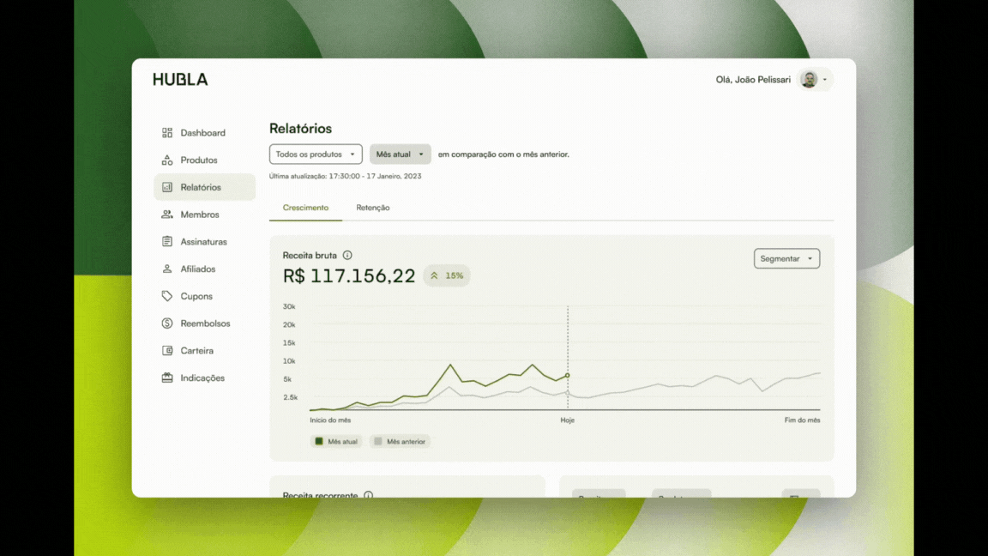The image size is (988, 556).
Task: Click the Relatórios page heading
Action: click(x=300, y=129)
